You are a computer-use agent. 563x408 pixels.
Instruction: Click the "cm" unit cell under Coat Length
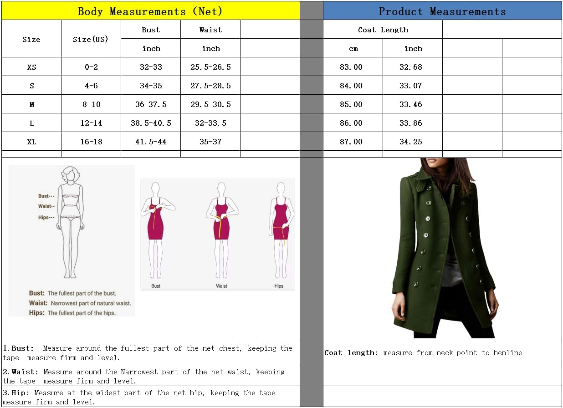pyautogui.click(x=353, y=48)
